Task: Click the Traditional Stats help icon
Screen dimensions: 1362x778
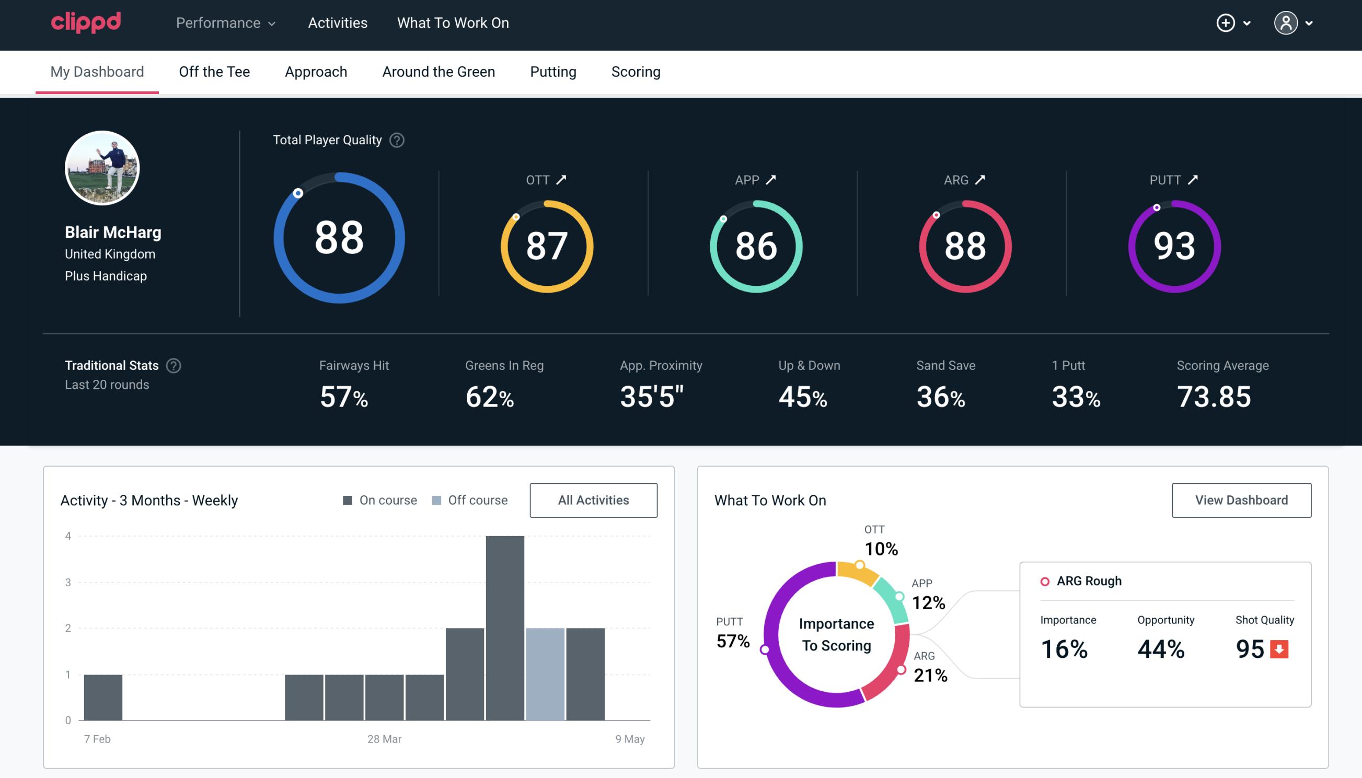Action: (174, 366)
